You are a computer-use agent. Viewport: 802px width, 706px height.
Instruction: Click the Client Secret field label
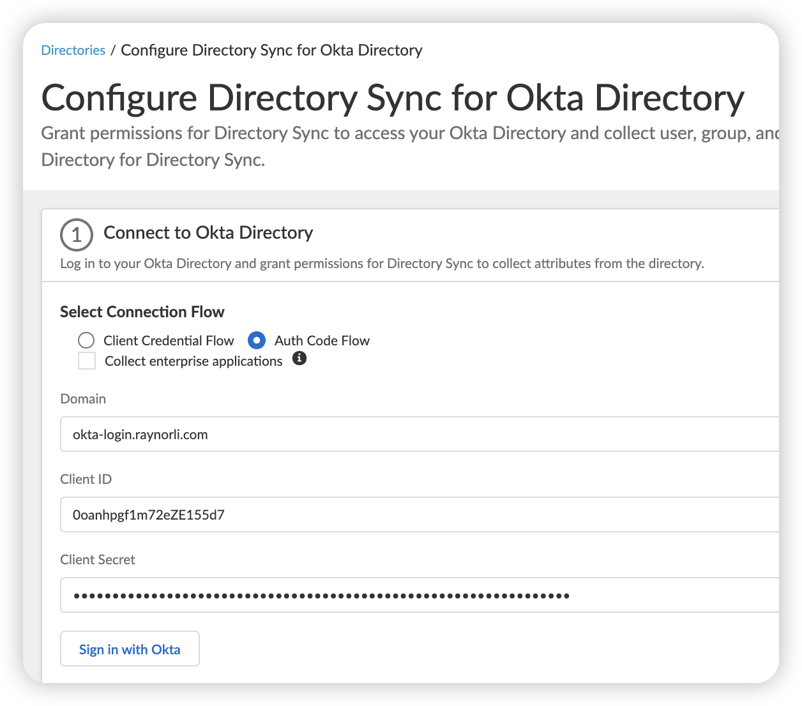click(x=98, y=560)
